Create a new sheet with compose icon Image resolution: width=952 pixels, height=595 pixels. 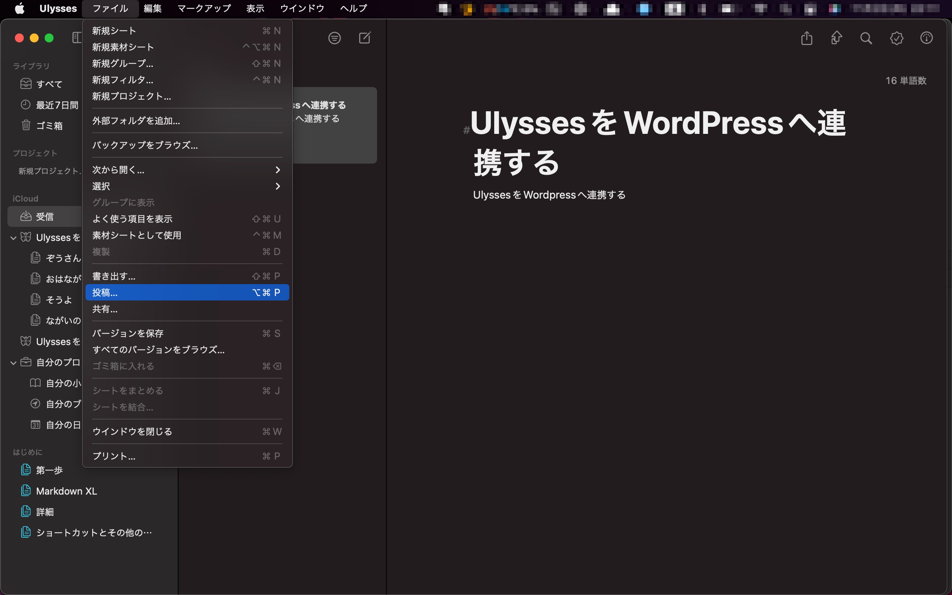coord(365,38)
